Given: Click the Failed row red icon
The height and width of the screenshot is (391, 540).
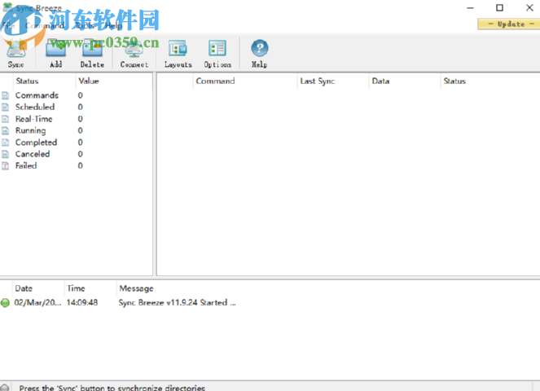Looking at the screenshot, I should click(x=5, y=165).
